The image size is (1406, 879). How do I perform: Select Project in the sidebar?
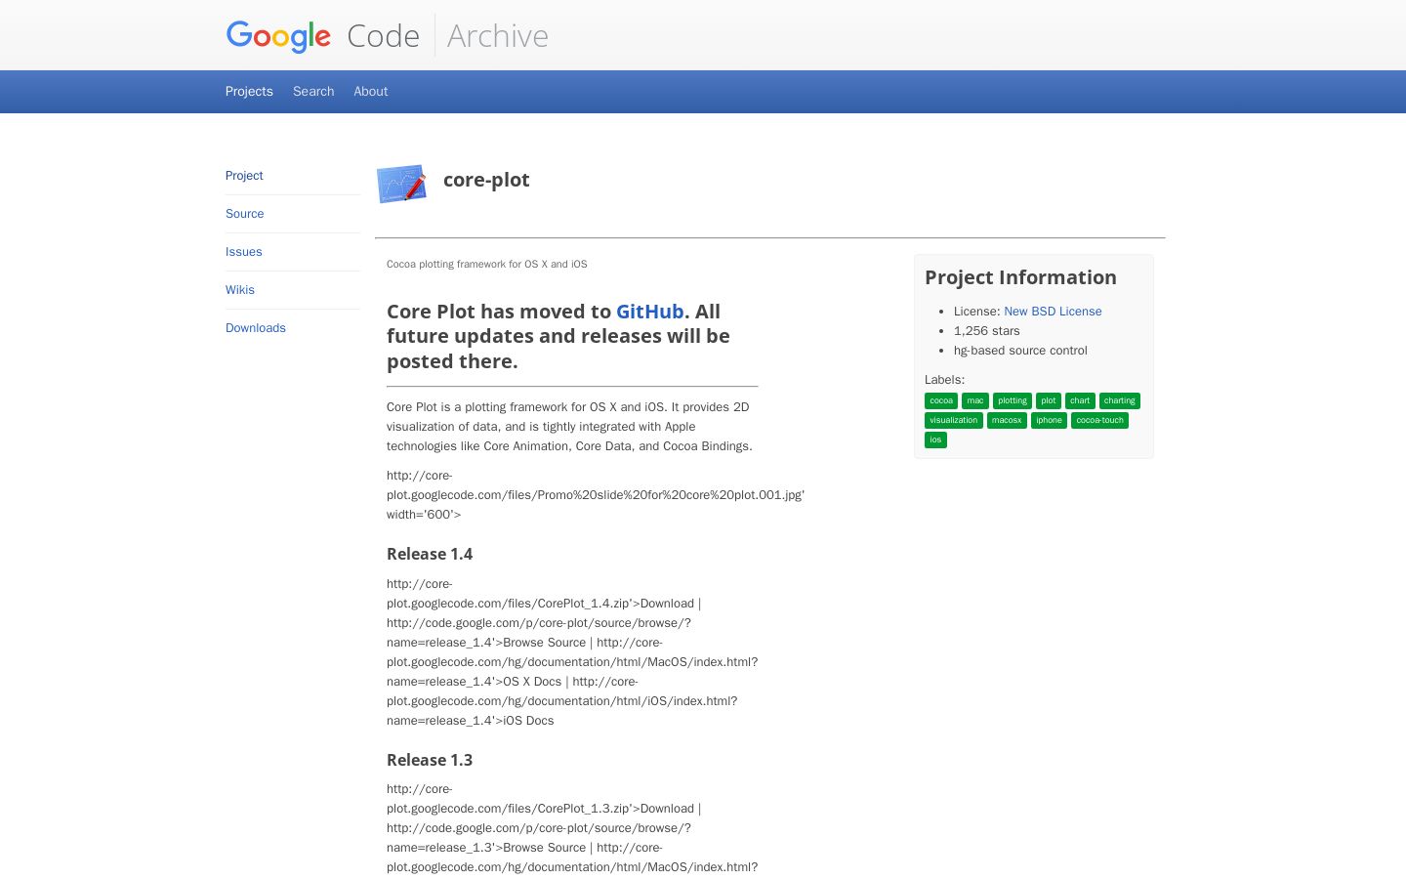pos(244,176)
